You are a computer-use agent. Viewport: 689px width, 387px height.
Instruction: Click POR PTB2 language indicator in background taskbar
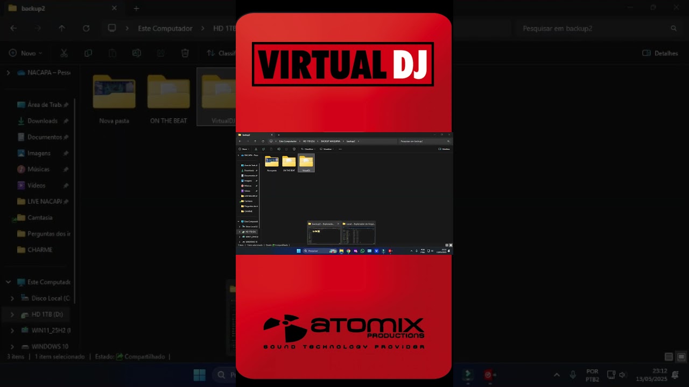click(592, 375)
